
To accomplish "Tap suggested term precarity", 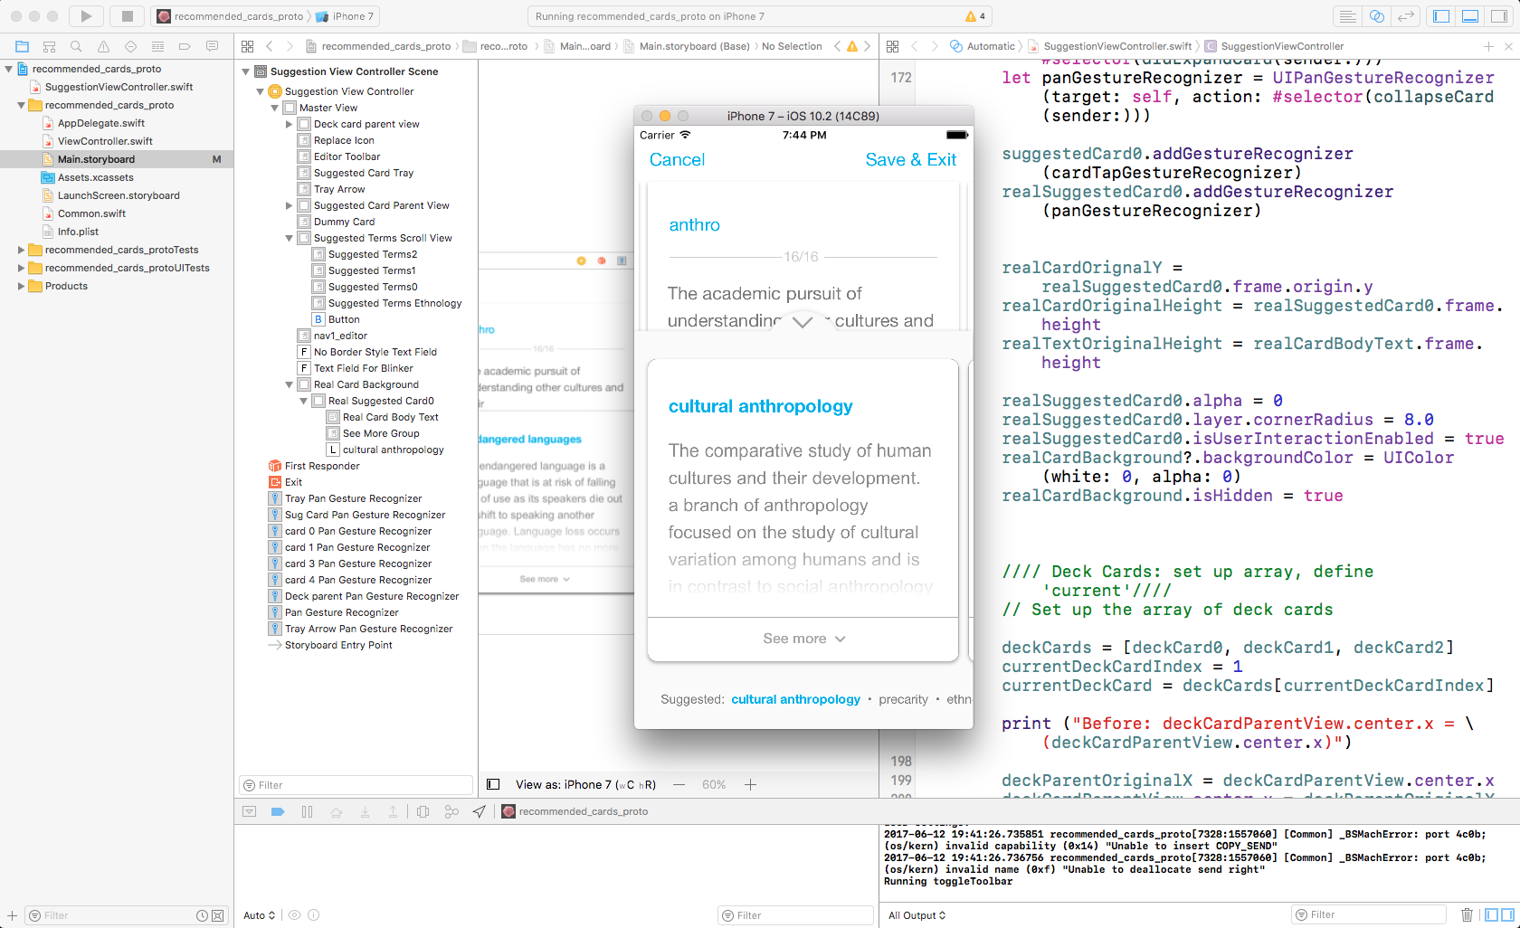I will [x=903, y=699].
